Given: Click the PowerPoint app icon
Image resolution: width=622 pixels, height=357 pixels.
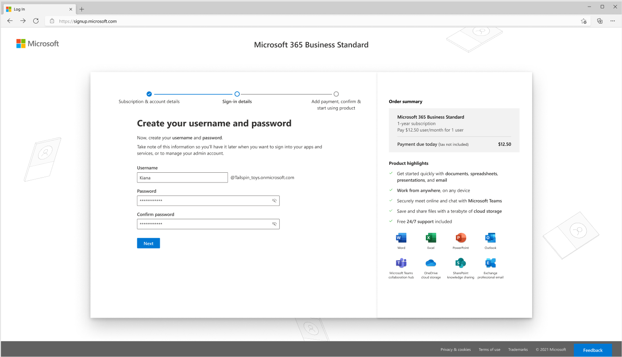Looking at the screenshot, I should [x=460, y=237].
